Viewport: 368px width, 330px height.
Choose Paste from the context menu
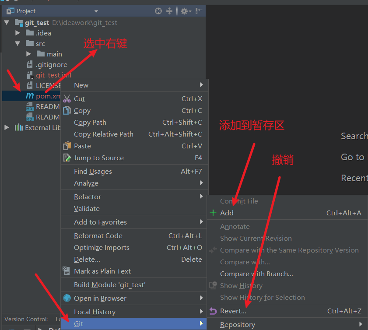pyautogui.click(x=134, y=146)
